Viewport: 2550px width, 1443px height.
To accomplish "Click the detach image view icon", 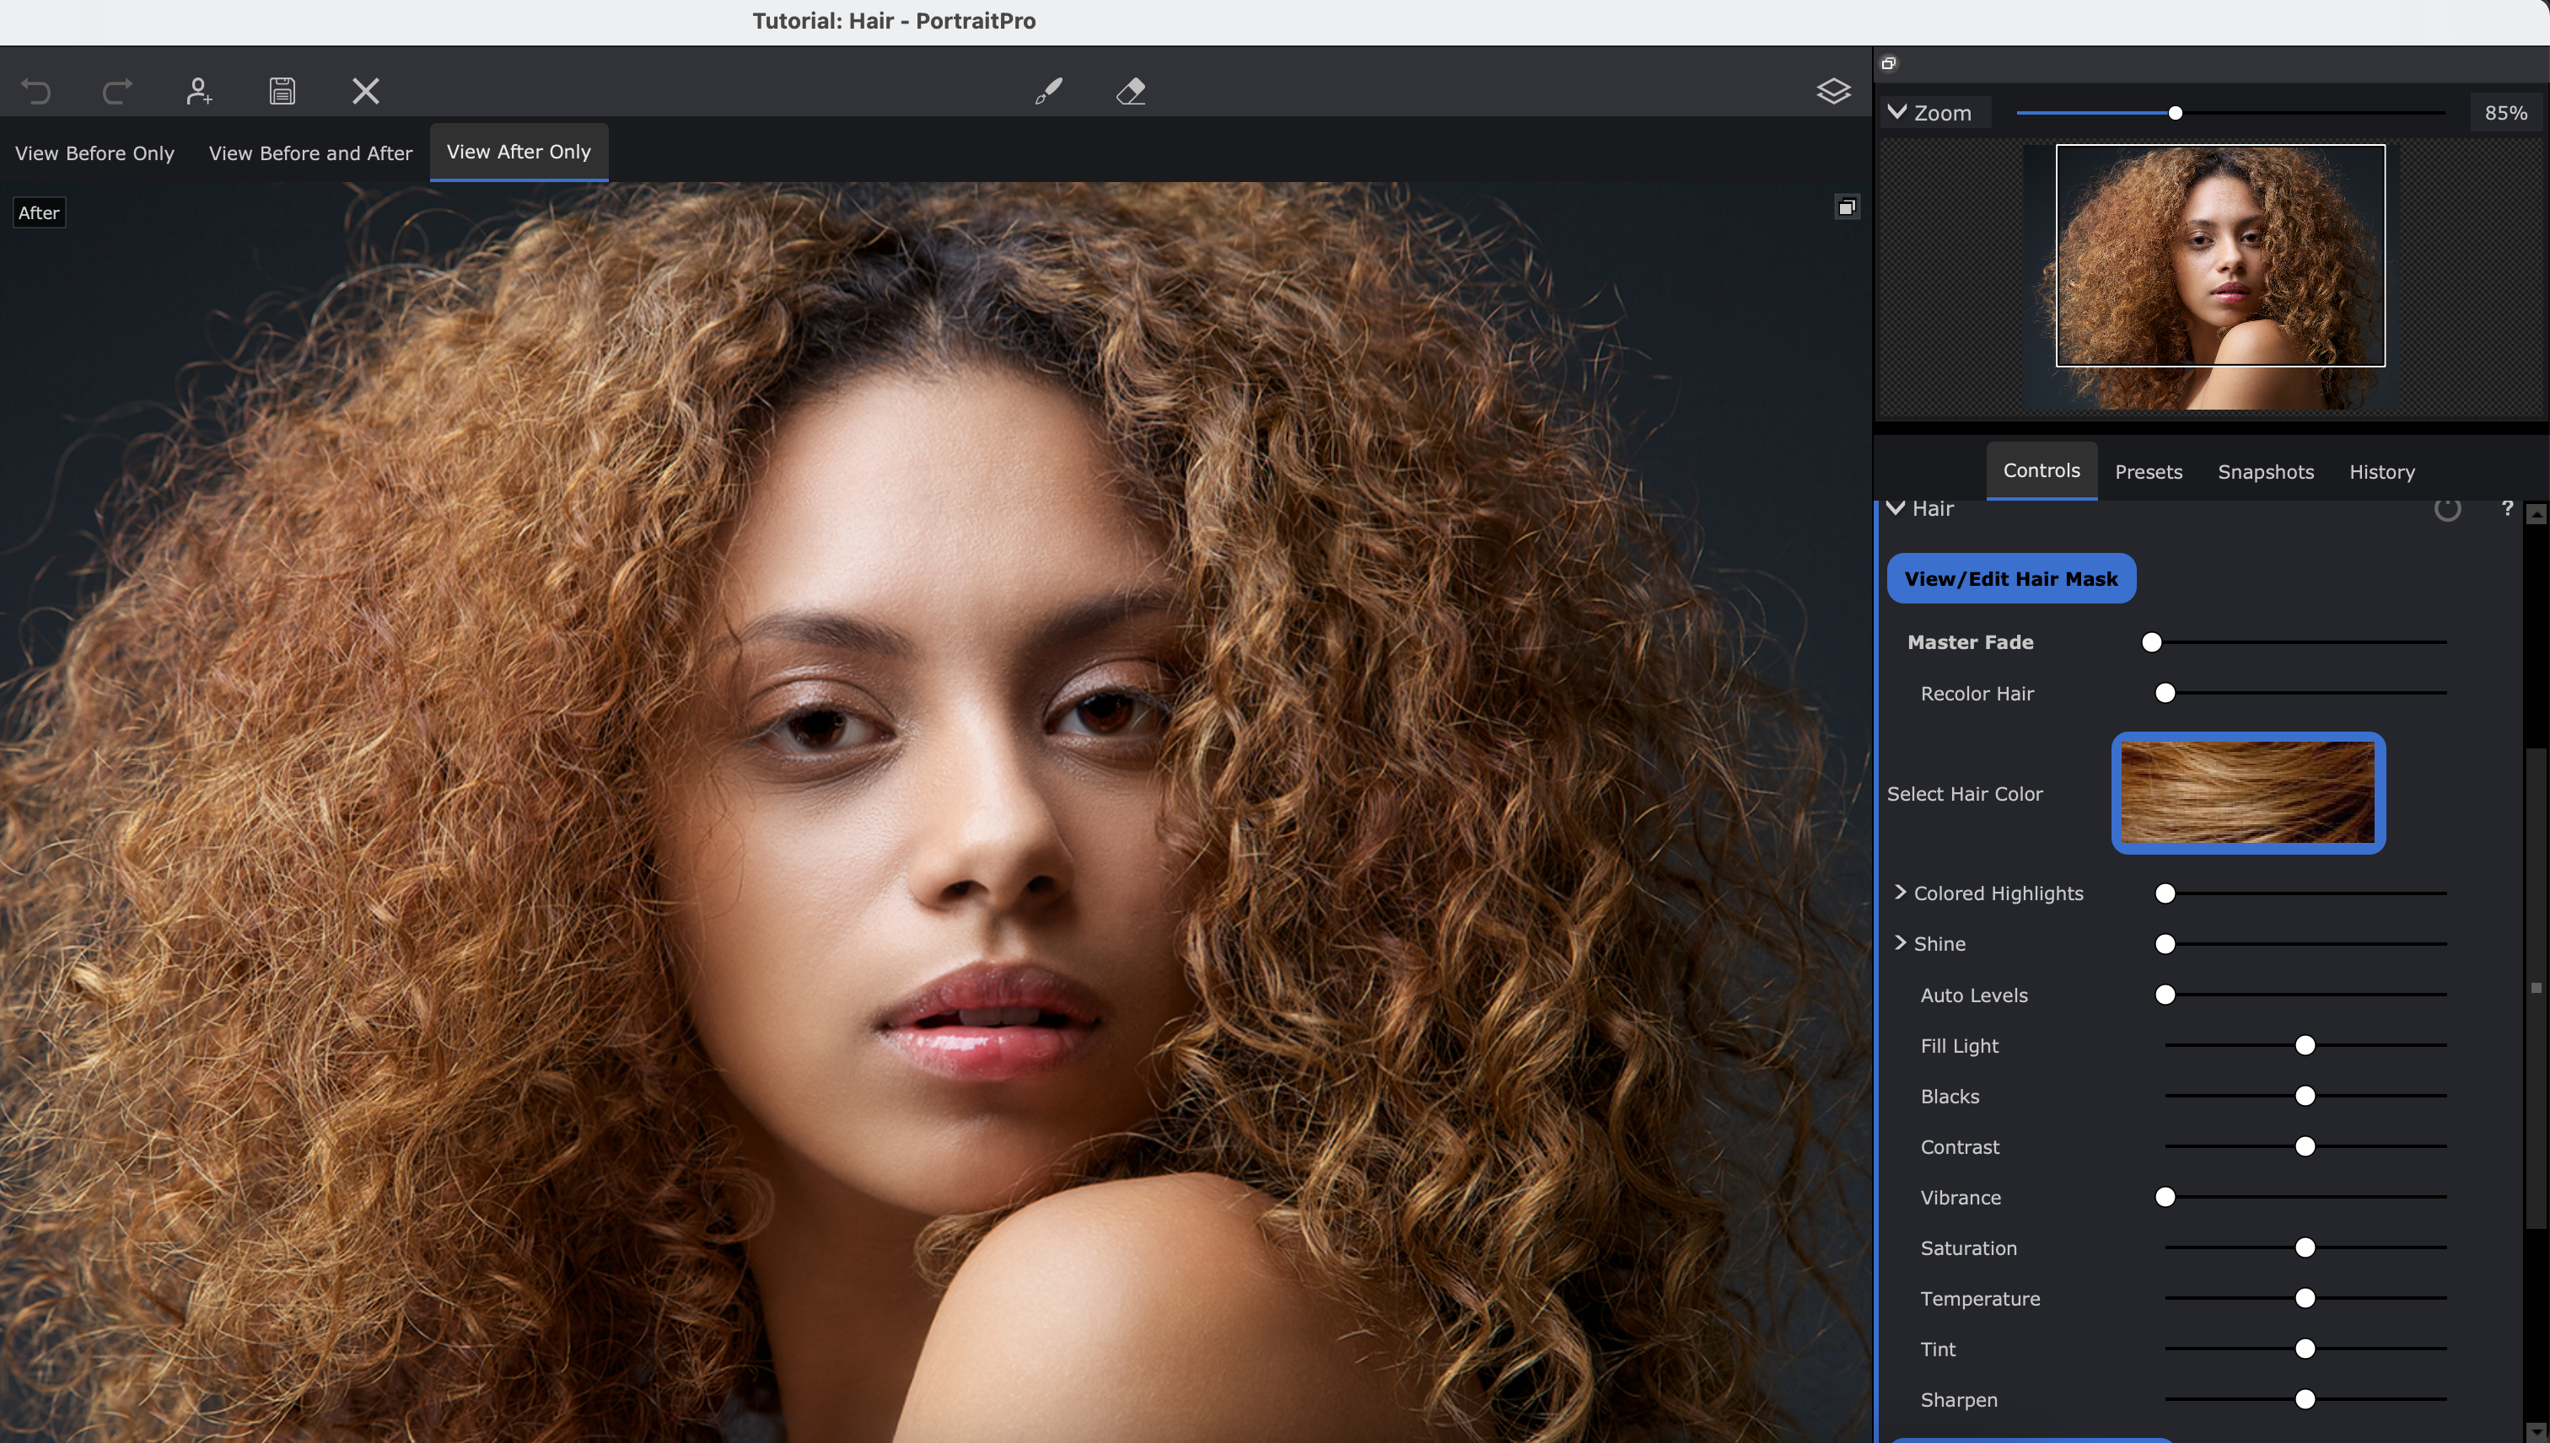I will pyautogui.click(x=1846, y=207).
